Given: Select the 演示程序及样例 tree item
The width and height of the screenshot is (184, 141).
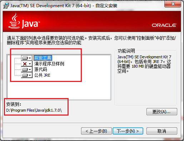Looking at the screenshot, I should click(49, 64).
